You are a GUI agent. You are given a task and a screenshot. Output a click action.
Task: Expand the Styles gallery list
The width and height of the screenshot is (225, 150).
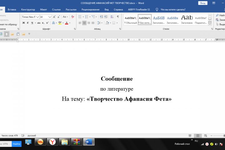(x=210, y=23)
